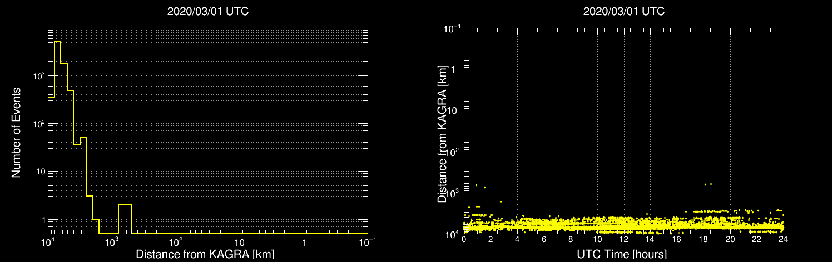Click the 10^-1 tick on scatter plot y-axis
Viewport: 832px width, 262px height.
452,28
